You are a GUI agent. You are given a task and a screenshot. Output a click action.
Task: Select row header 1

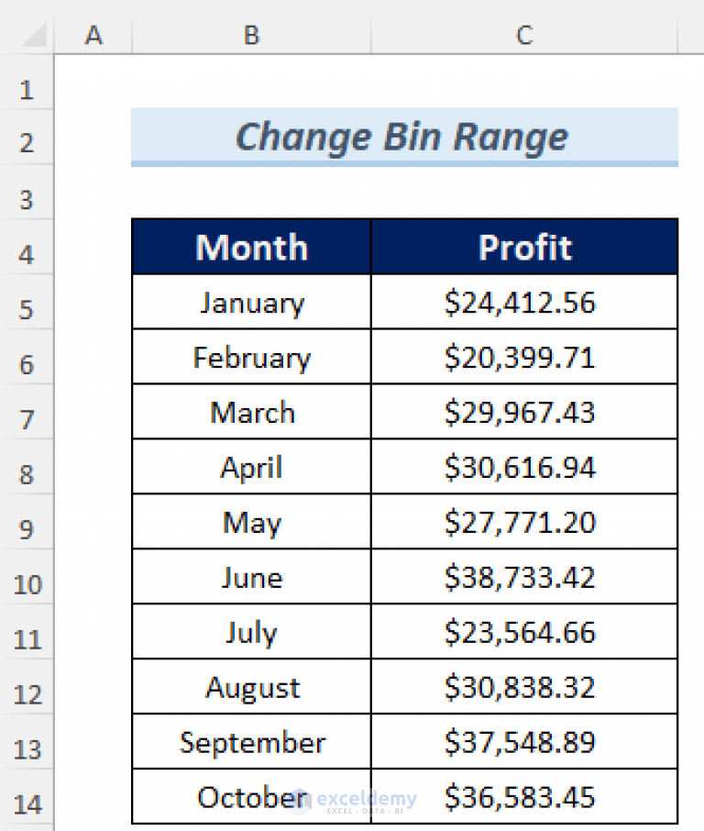27,89
